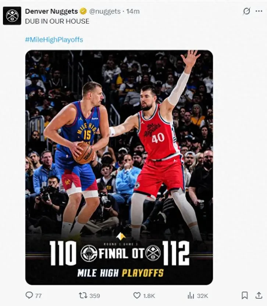Open the @nuggets handle link
The height and width of the screenshot is (306, 267).
[105, 11]
